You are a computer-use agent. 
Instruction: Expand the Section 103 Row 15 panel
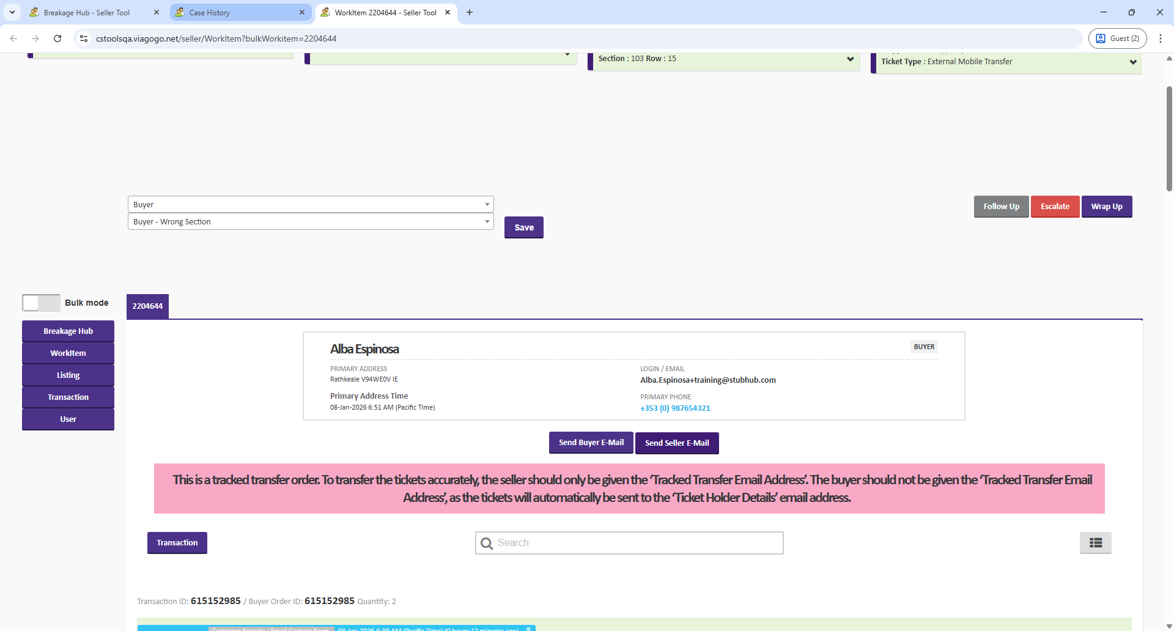point(850,59)
